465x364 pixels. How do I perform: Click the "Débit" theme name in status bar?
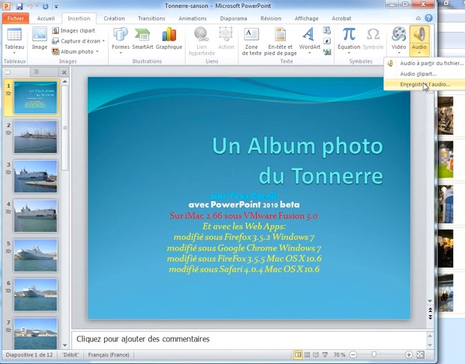click(x=71, y=355)
